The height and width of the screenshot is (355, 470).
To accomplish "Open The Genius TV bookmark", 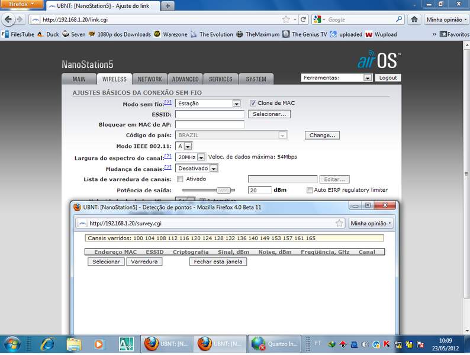I will [x=305, y=34].
